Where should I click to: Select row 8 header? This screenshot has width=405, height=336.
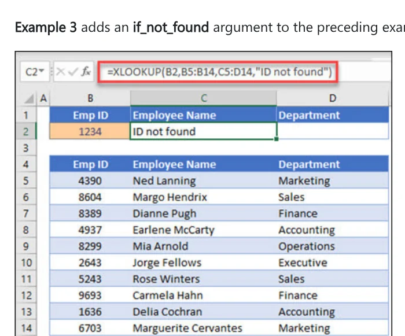tap(26, 230)
